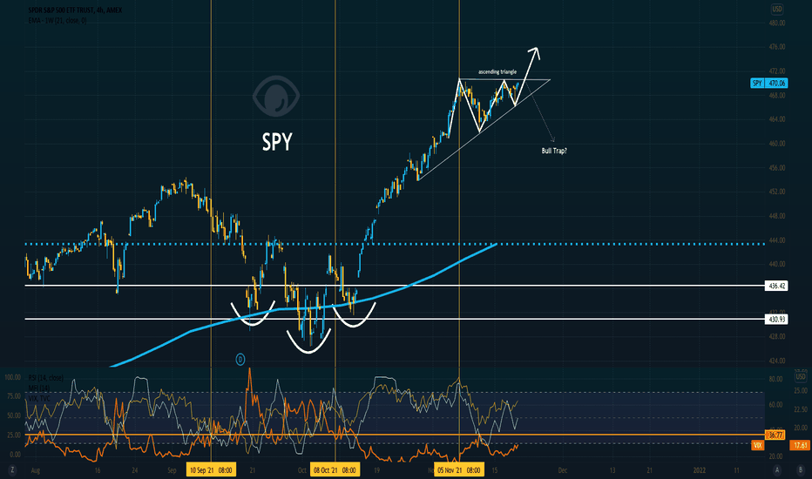Click the 430.93 horizontal line price label
The width and height of the screenshot is (812, 479).
776,320
